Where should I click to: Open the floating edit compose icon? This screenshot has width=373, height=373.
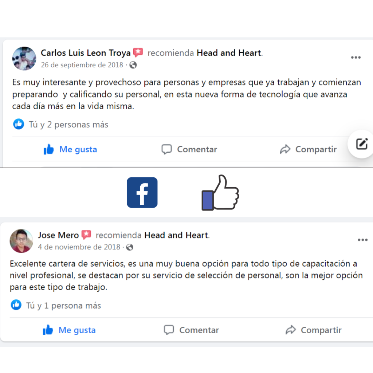(x=362, y=144)
